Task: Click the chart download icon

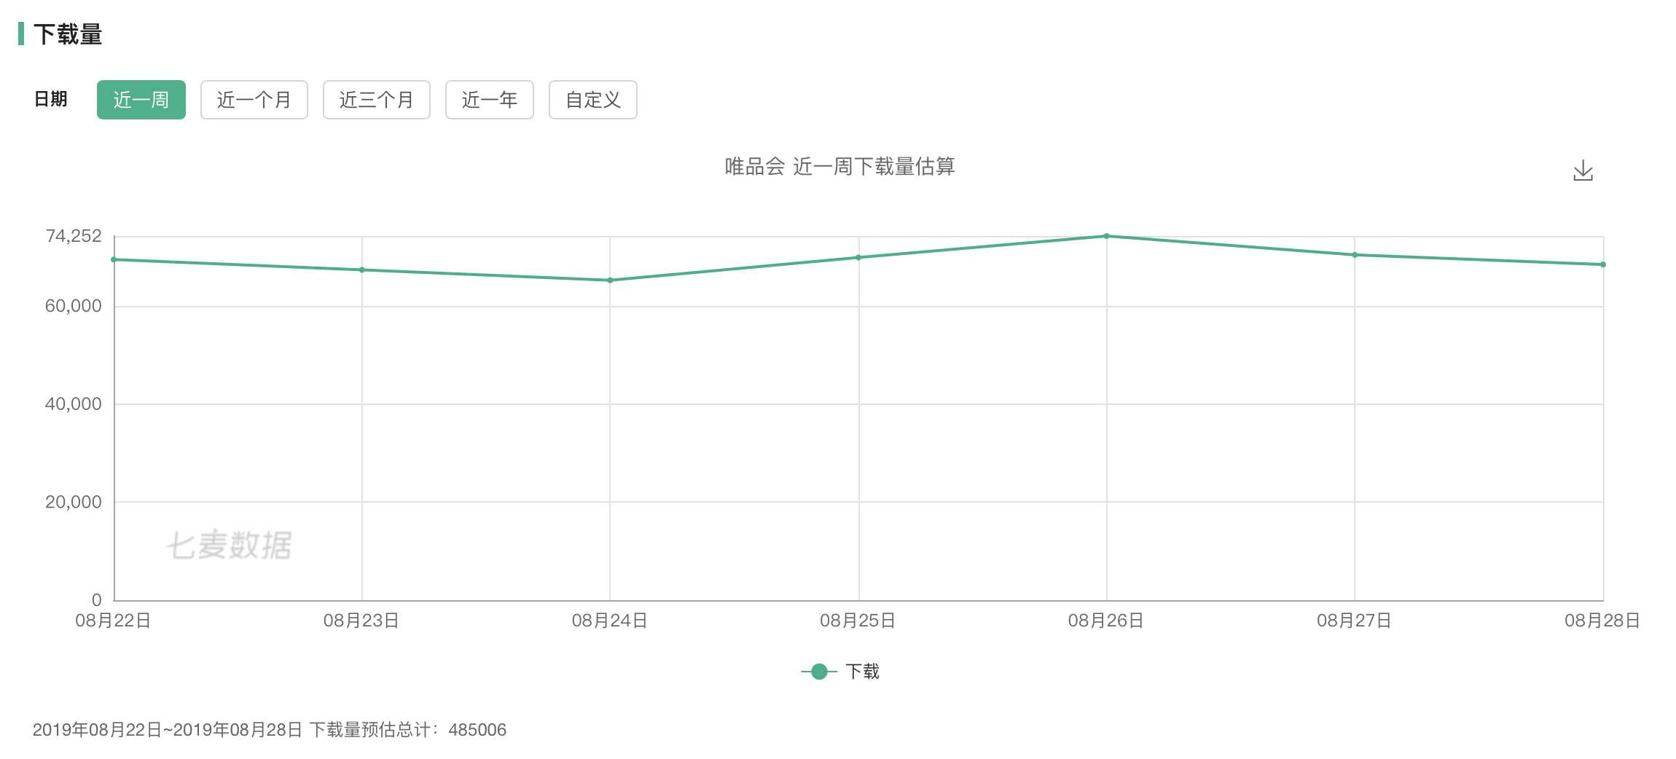Action: pos(1583,171)
